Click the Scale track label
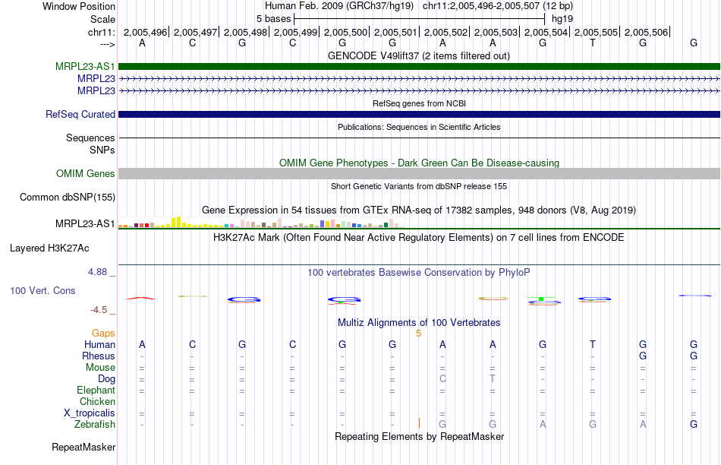 tap(102, 19)
